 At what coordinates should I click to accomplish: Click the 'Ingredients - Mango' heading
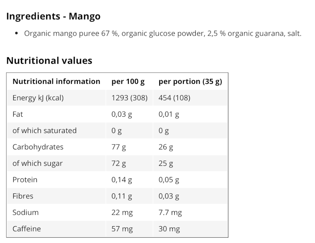click(53, 16)
